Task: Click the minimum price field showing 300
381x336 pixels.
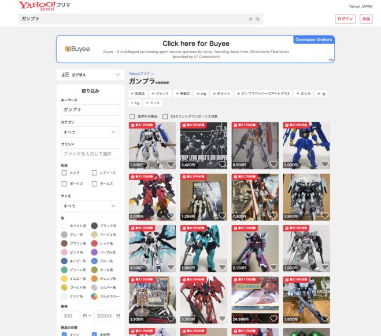Action: 71,316
